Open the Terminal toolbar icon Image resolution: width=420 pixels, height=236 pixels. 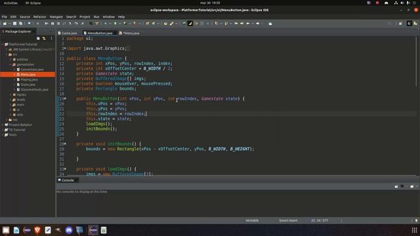point(29,24)
